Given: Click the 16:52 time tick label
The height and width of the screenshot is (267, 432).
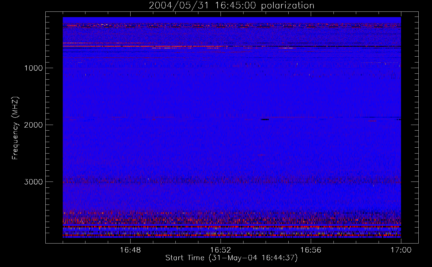Looking at the screenshot, I should [221, 250].
